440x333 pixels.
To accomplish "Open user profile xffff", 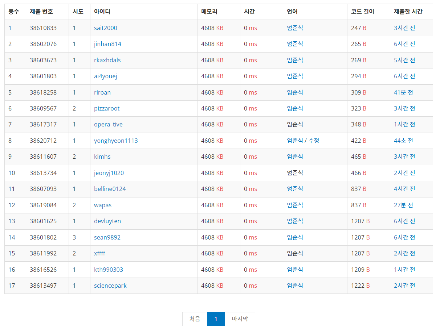I will [100, 253].
